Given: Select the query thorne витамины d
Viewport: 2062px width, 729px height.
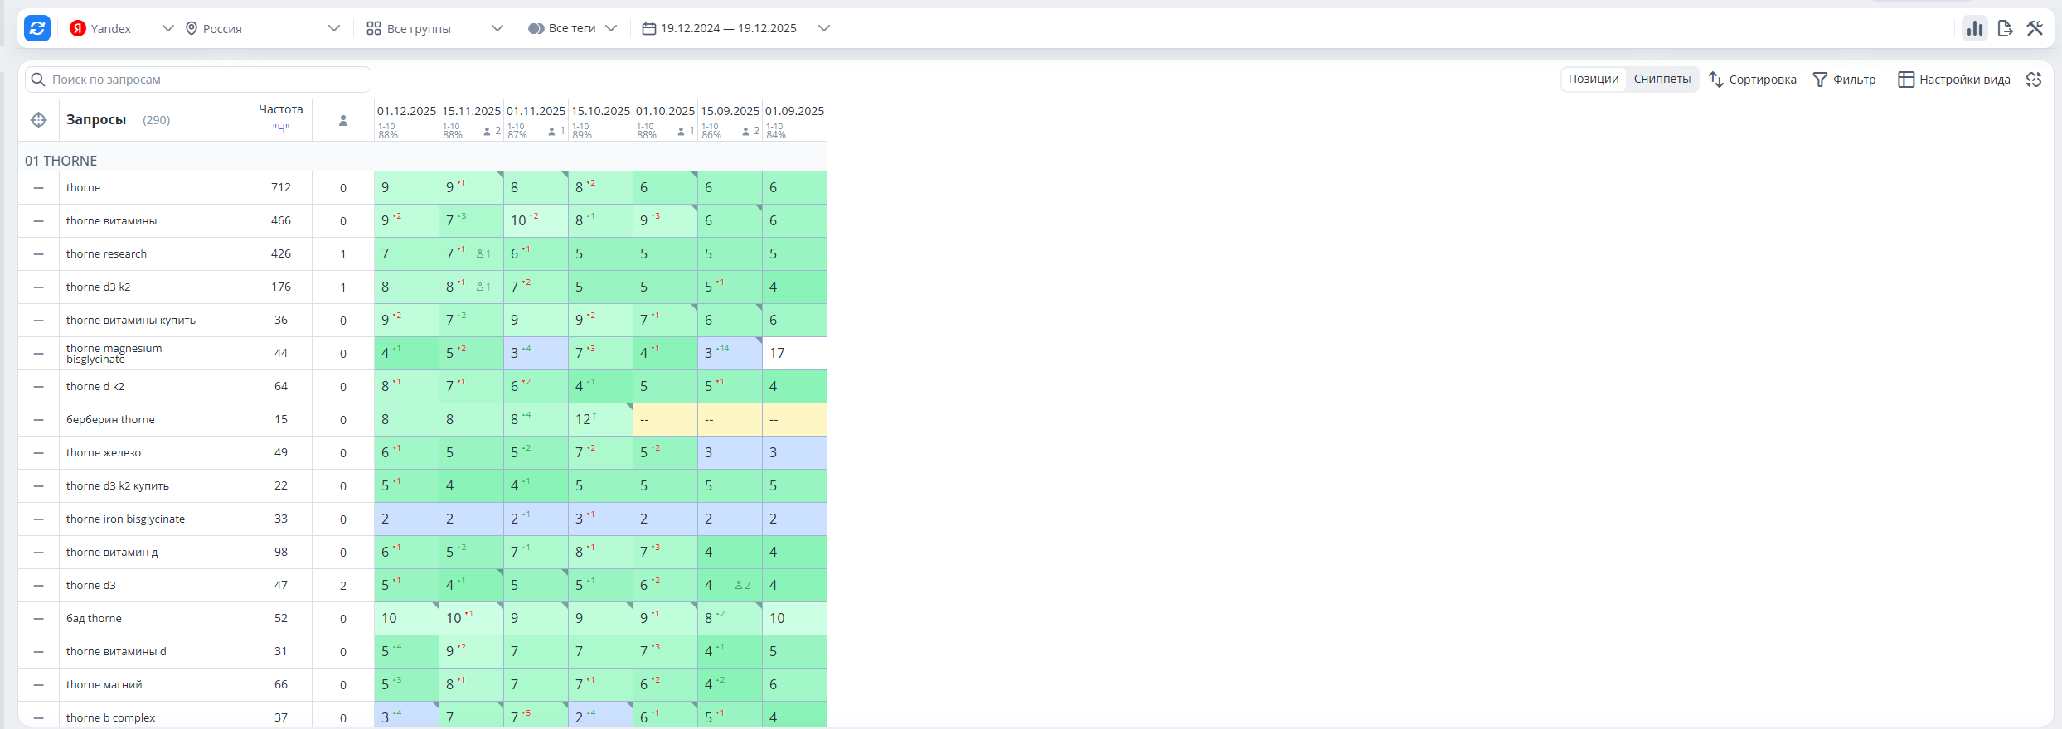Looking at the screenshot, I should [x=116, y=652].
